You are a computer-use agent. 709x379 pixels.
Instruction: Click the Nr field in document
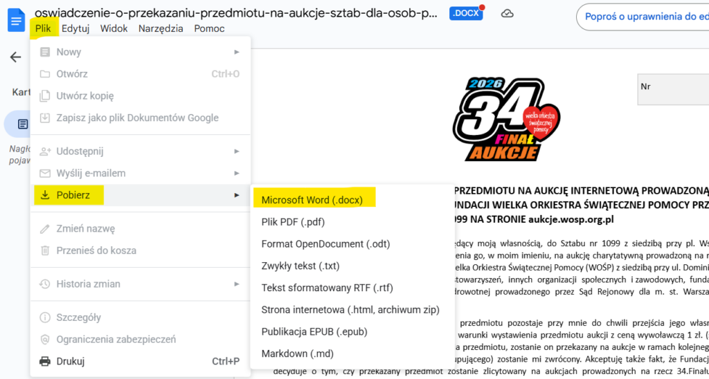[672, 88]
